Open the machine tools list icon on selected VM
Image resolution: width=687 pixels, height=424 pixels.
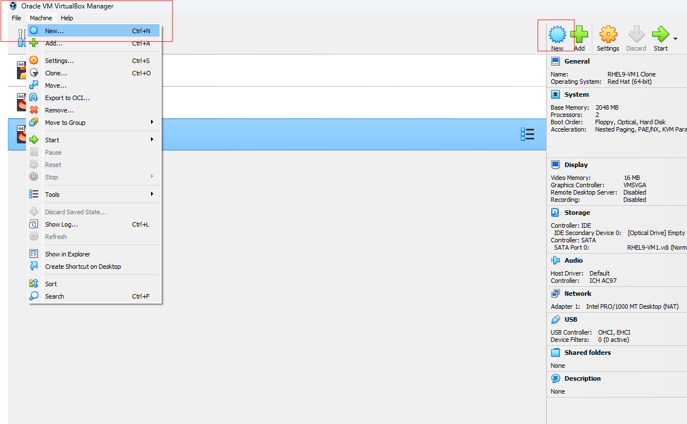click(x=528, y=134)
